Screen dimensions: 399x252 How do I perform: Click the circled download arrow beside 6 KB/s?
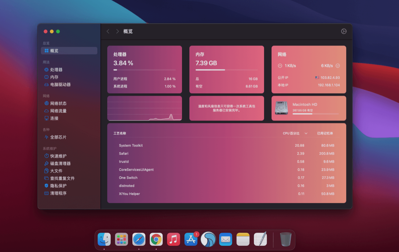pyautogui.click(x=337, y=66)
